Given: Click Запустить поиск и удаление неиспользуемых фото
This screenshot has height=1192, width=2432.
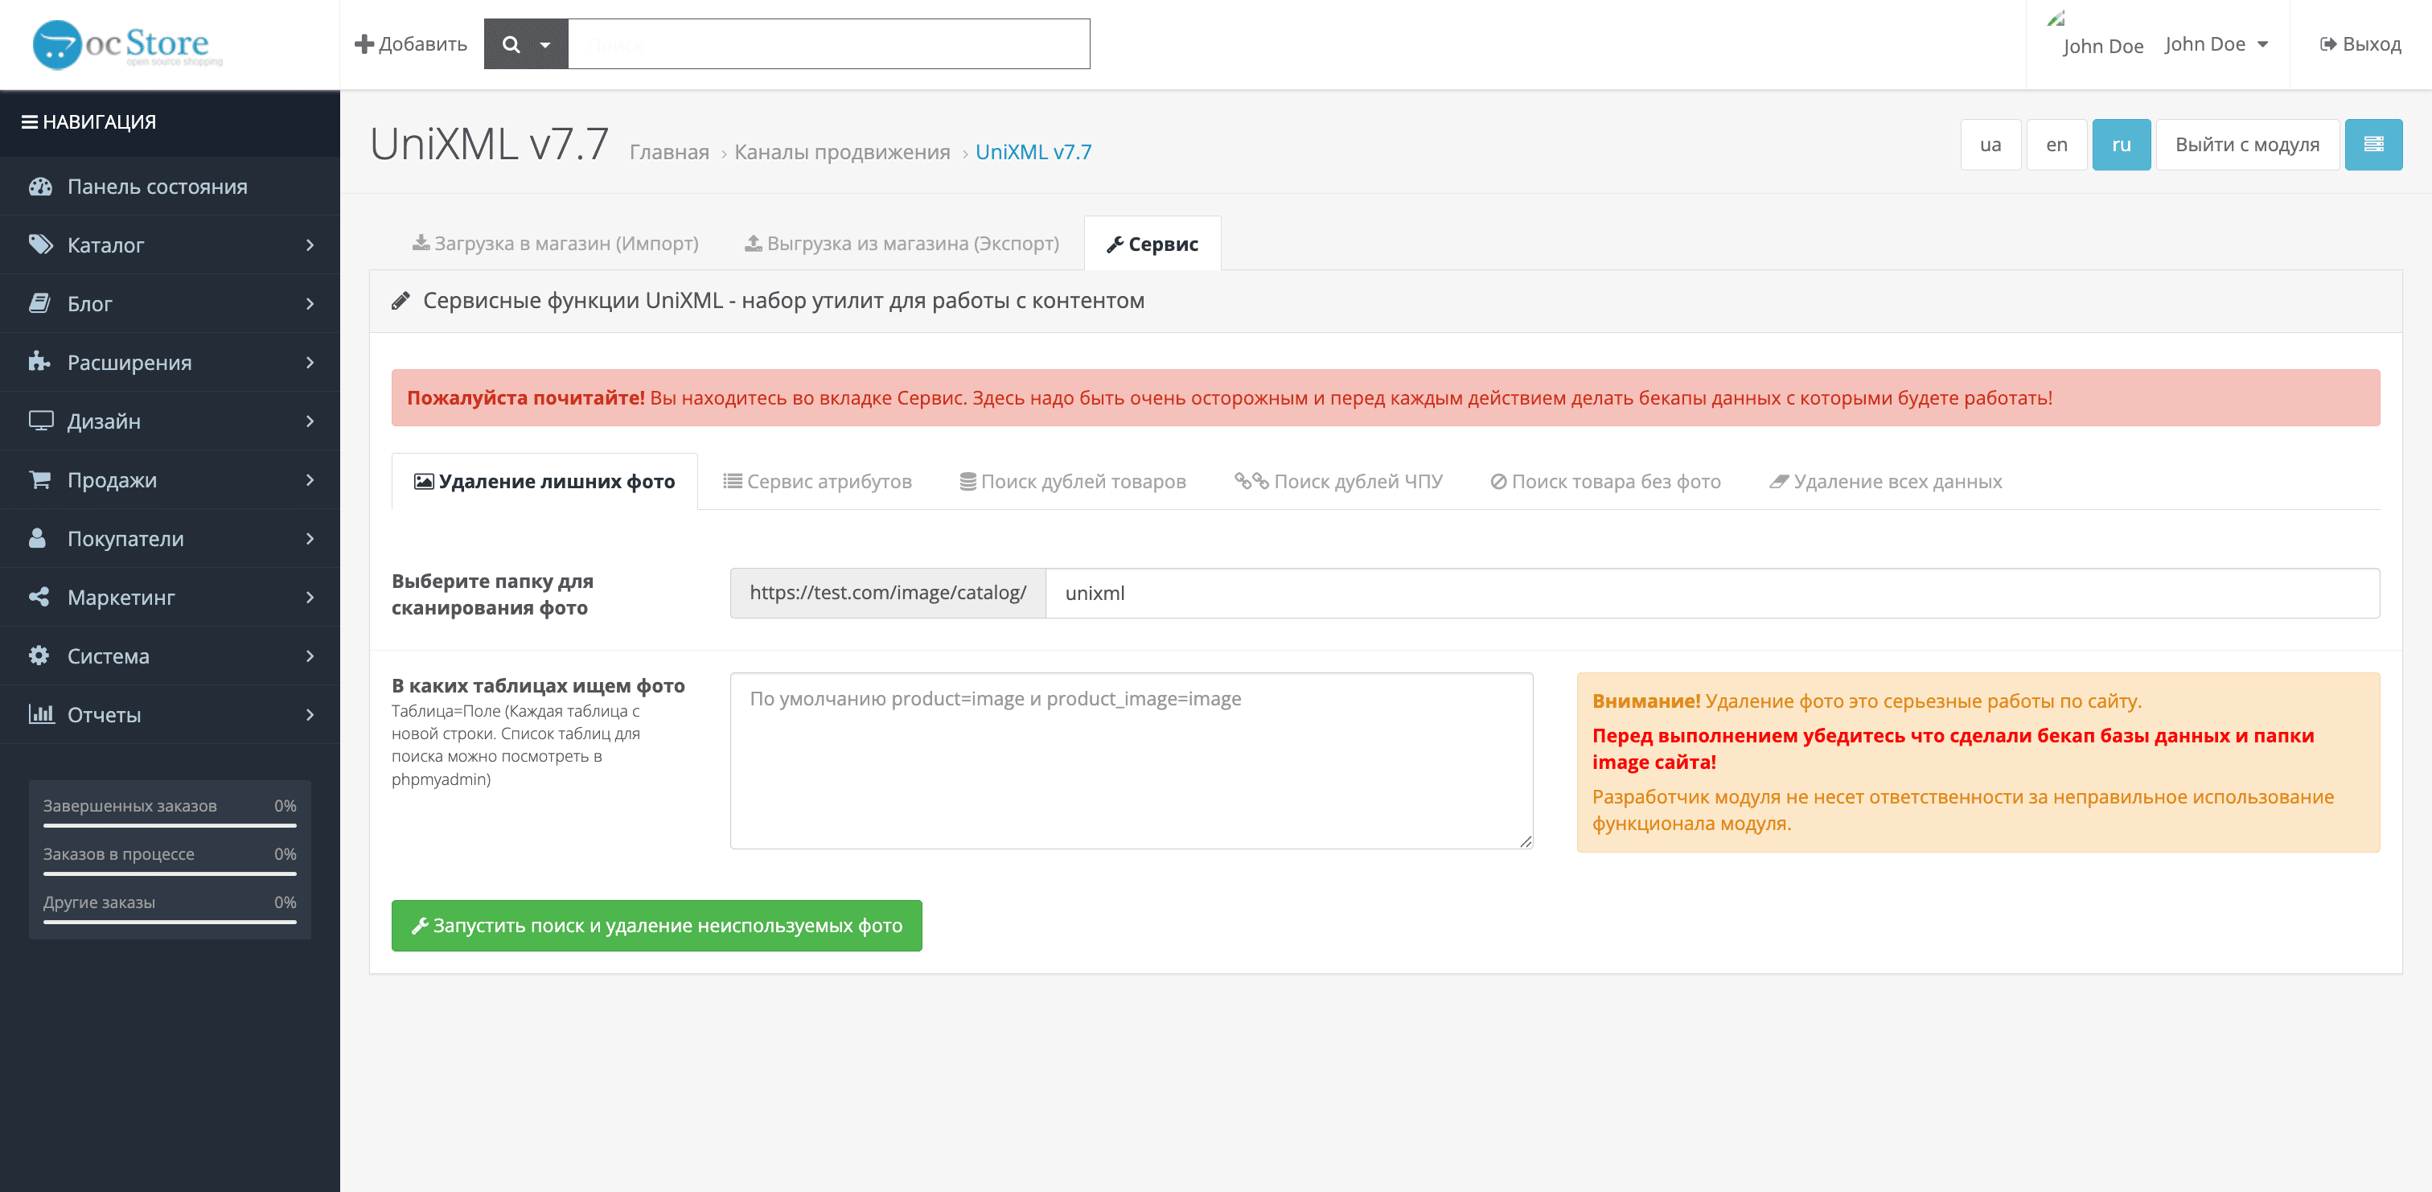Looking at the screenshot, I should 656,926.
